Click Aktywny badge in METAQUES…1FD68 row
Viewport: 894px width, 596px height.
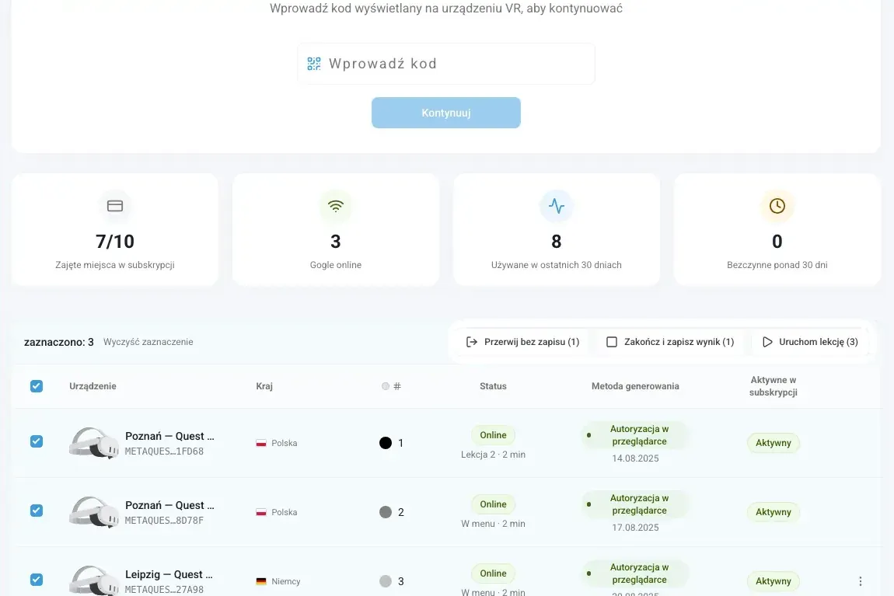click(774, 443)
